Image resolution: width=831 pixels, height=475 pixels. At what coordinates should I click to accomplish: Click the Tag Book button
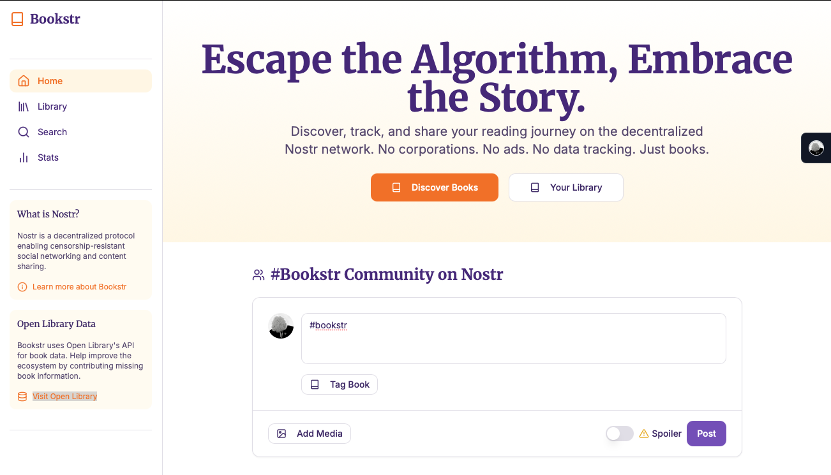pos(340,384)
